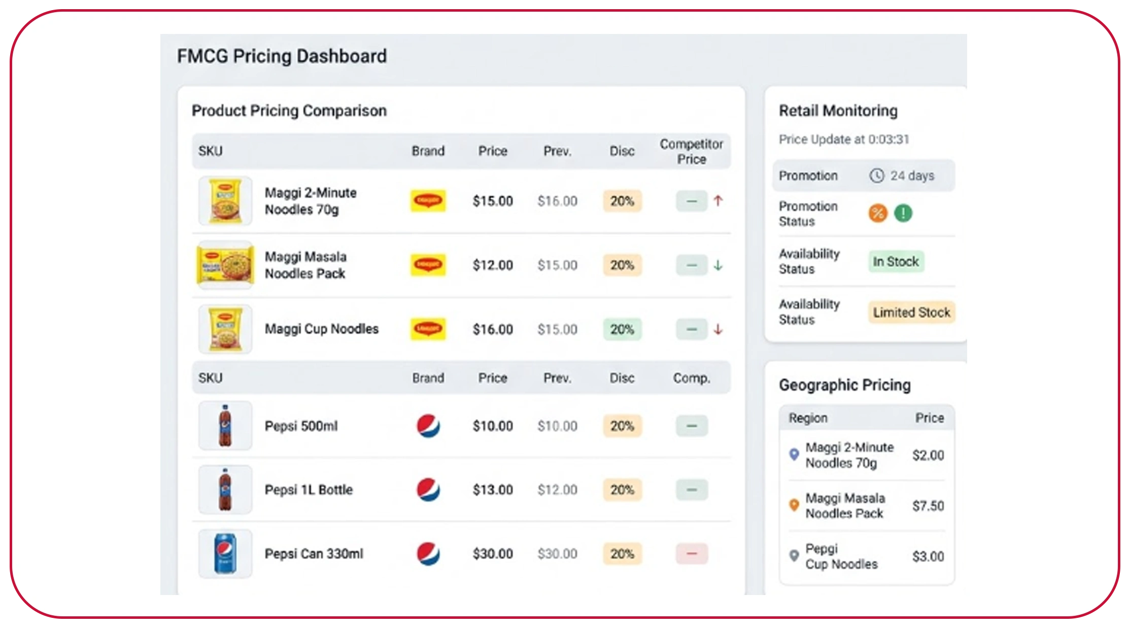Click the Retail Monitoring heading
This screenshot has height=629, width=1128.
coord(838,111)
